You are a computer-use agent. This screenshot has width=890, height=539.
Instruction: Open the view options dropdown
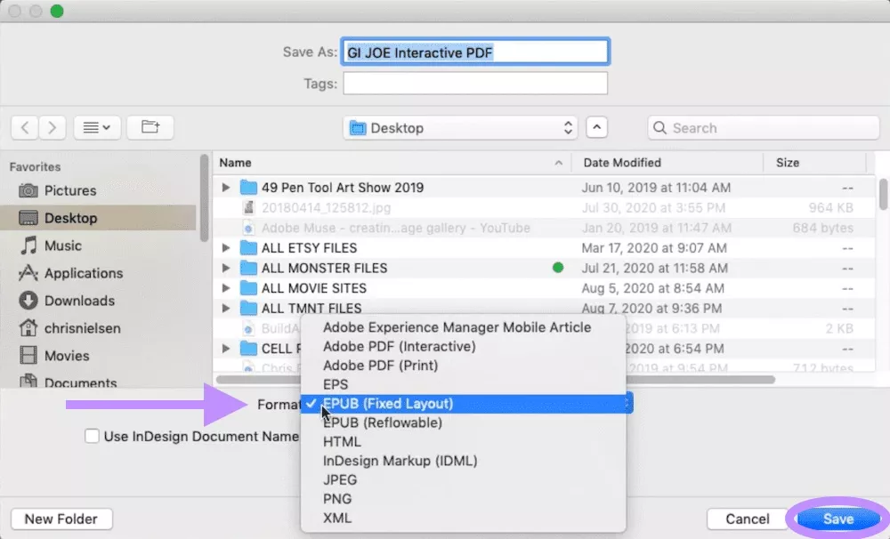click(97, 127)
